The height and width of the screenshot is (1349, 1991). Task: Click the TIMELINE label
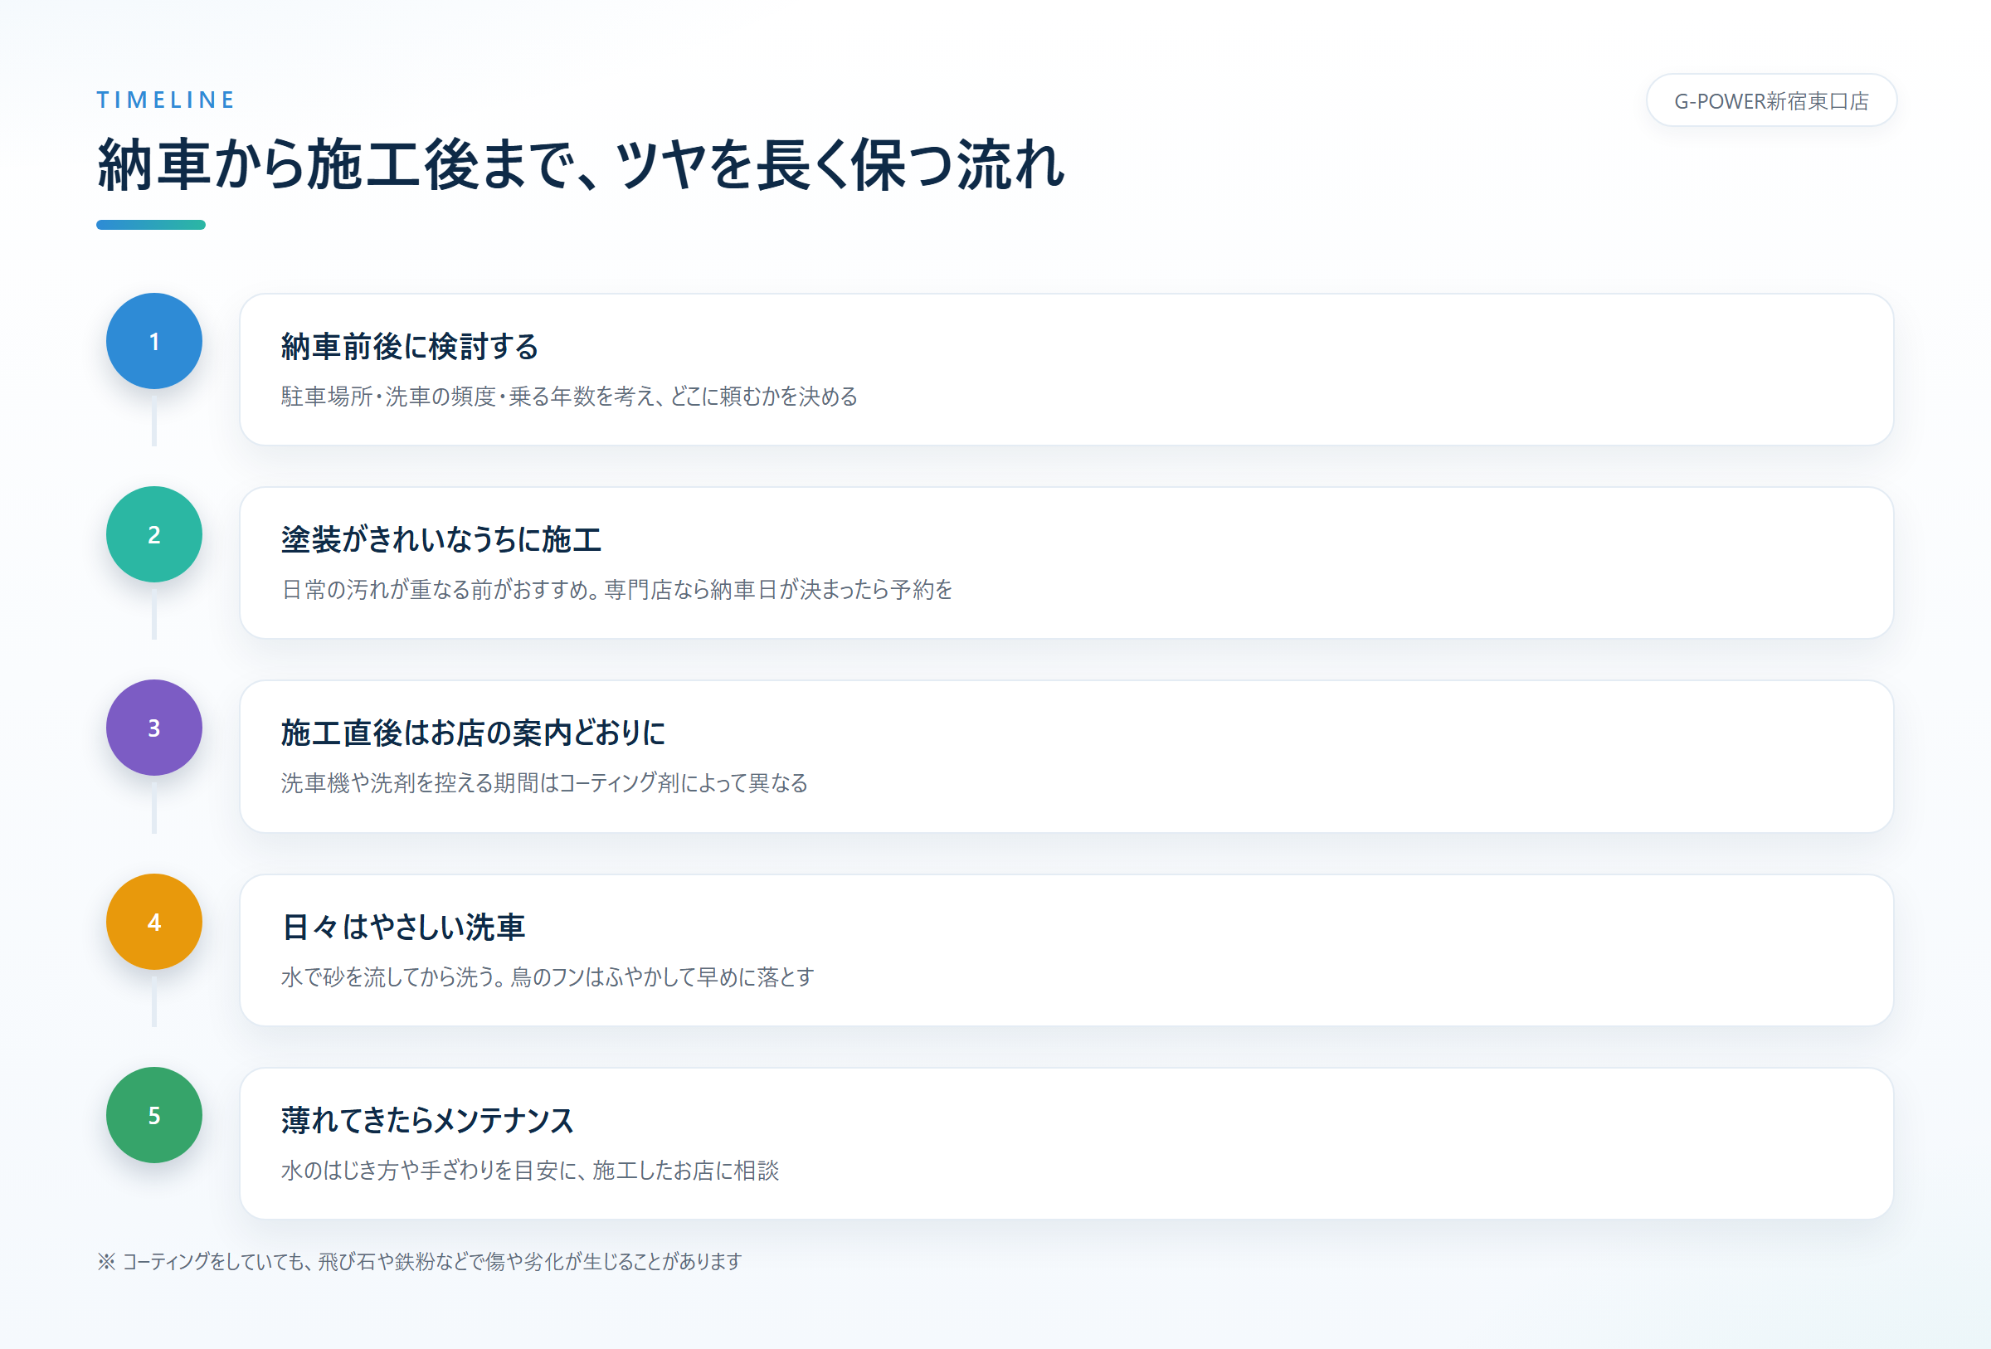[x=165, y=100]
